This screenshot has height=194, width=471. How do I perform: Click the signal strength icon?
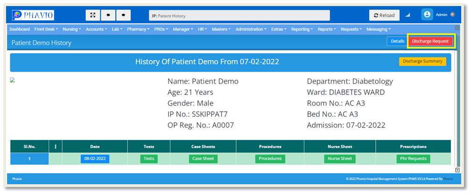point(408,15)
